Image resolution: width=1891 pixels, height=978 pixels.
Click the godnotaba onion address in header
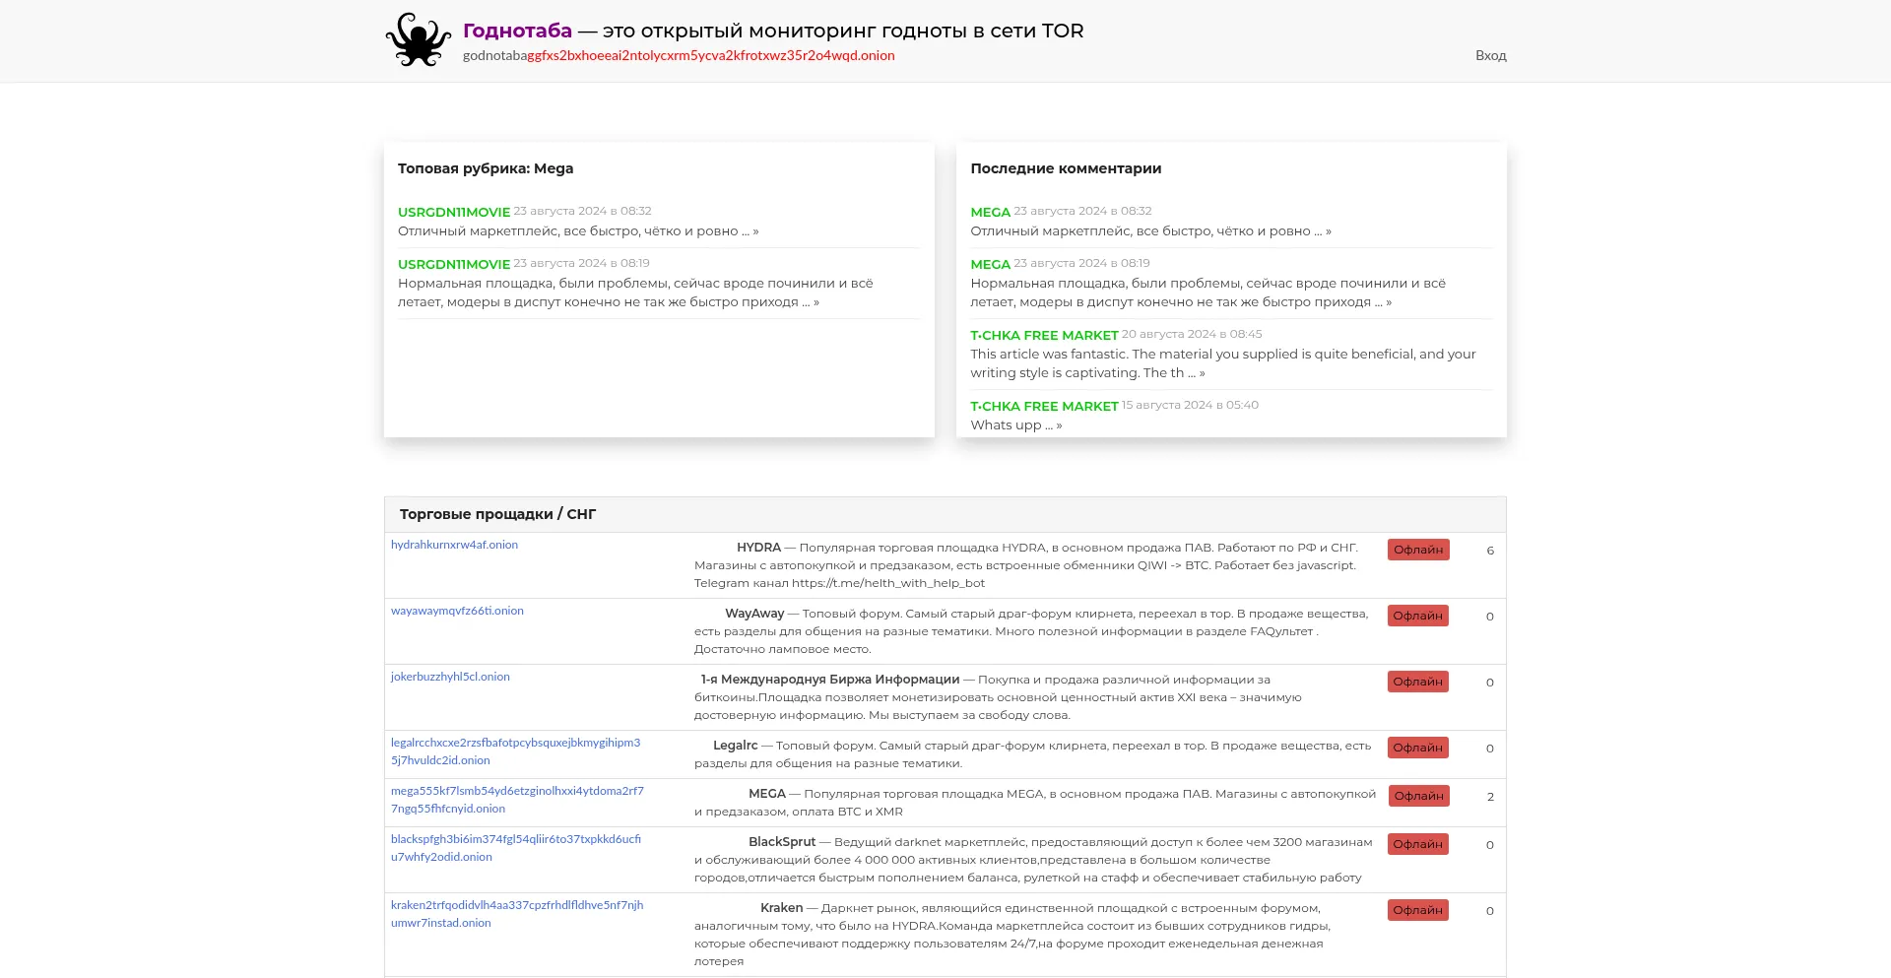pos(679,55)
